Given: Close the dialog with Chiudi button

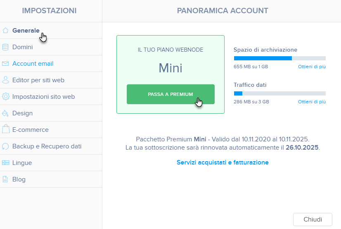Looking at the screenshot, I should (x=313, y=219).
